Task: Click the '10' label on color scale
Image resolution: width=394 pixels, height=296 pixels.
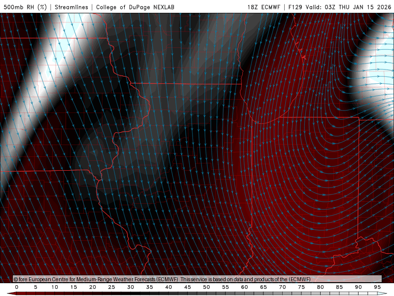Action: 55,287
